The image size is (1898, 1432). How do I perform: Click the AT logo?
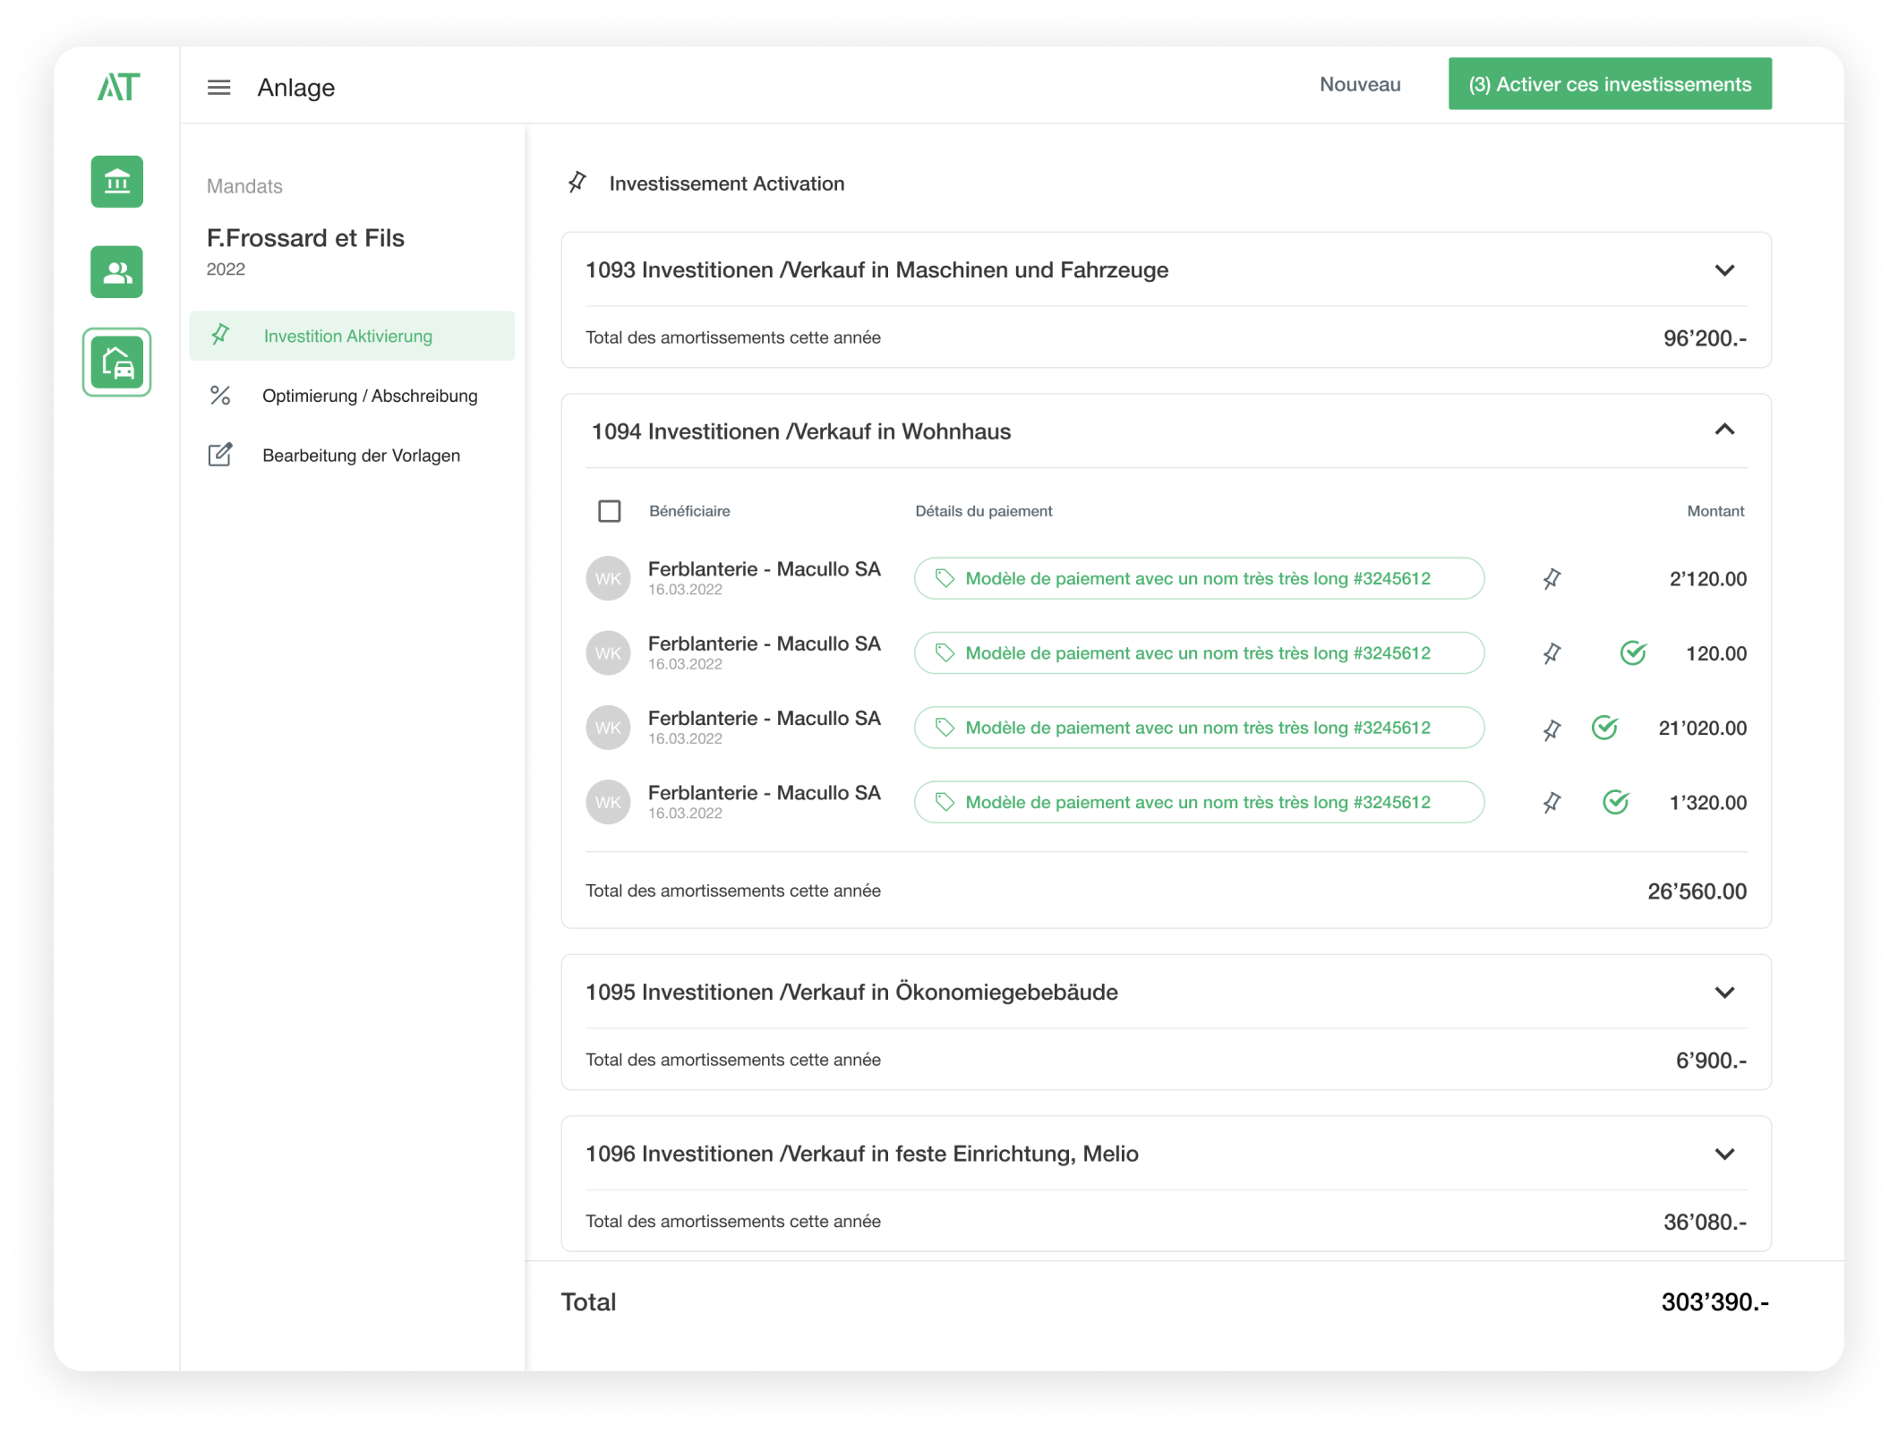118,87
